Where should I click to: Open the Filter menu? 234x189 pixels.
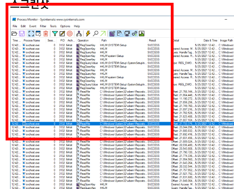pos(43,26)
